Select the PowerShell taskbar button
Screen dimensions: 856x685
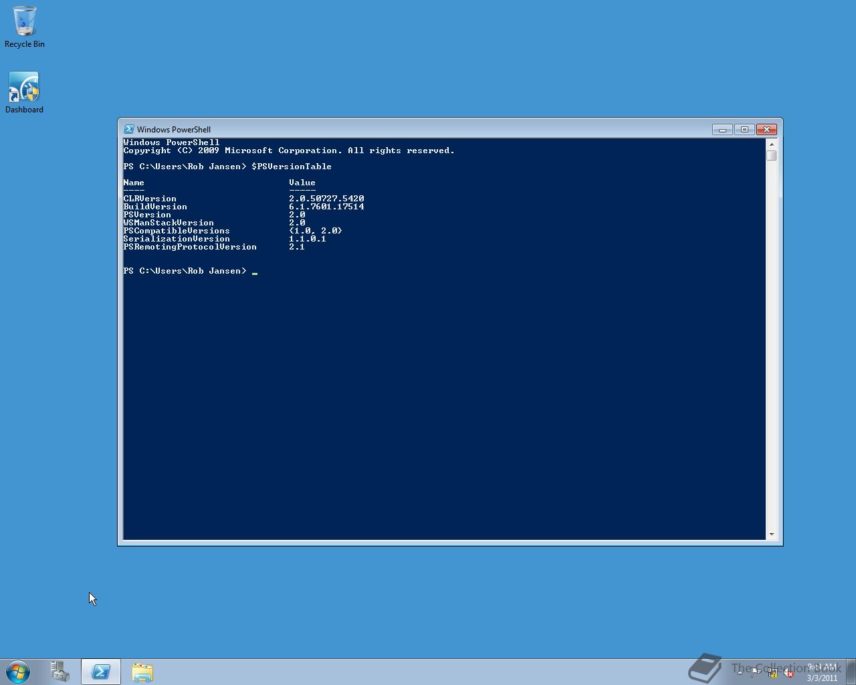point(101,672)
